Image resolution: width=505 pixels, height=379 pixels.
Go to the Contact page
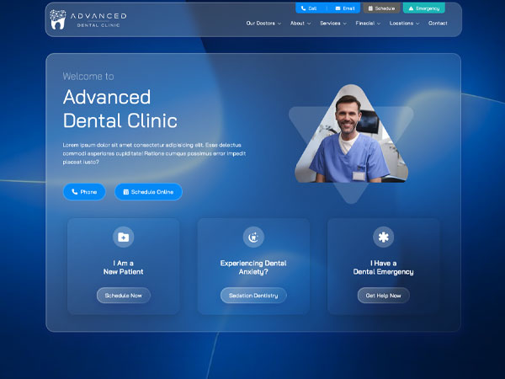point(438,24)
